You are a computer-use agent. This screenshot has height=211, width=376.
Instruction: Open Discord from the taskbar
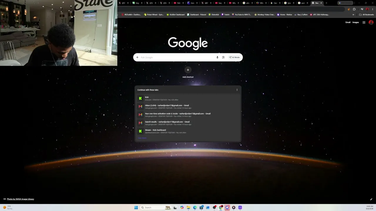pos(227,207)
